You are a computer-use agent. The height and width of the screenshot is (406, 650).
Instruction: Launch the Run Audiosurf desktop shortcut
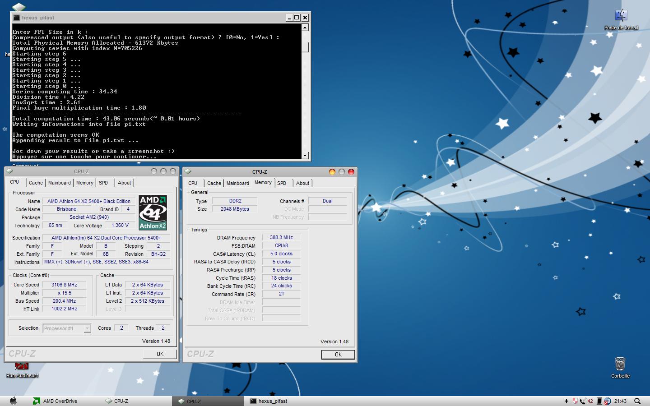[x=22, y=370]
